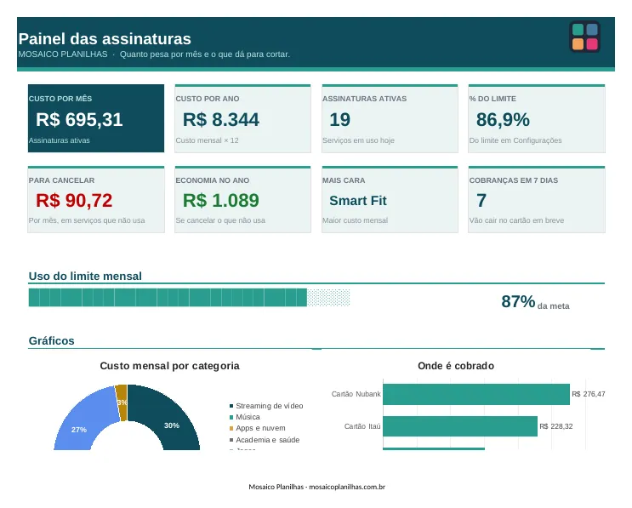Image resolution: width=632 pixels, height=508 pixels.
Task: Click the Mais cara Smart Fit value
Action: (358, 200)
